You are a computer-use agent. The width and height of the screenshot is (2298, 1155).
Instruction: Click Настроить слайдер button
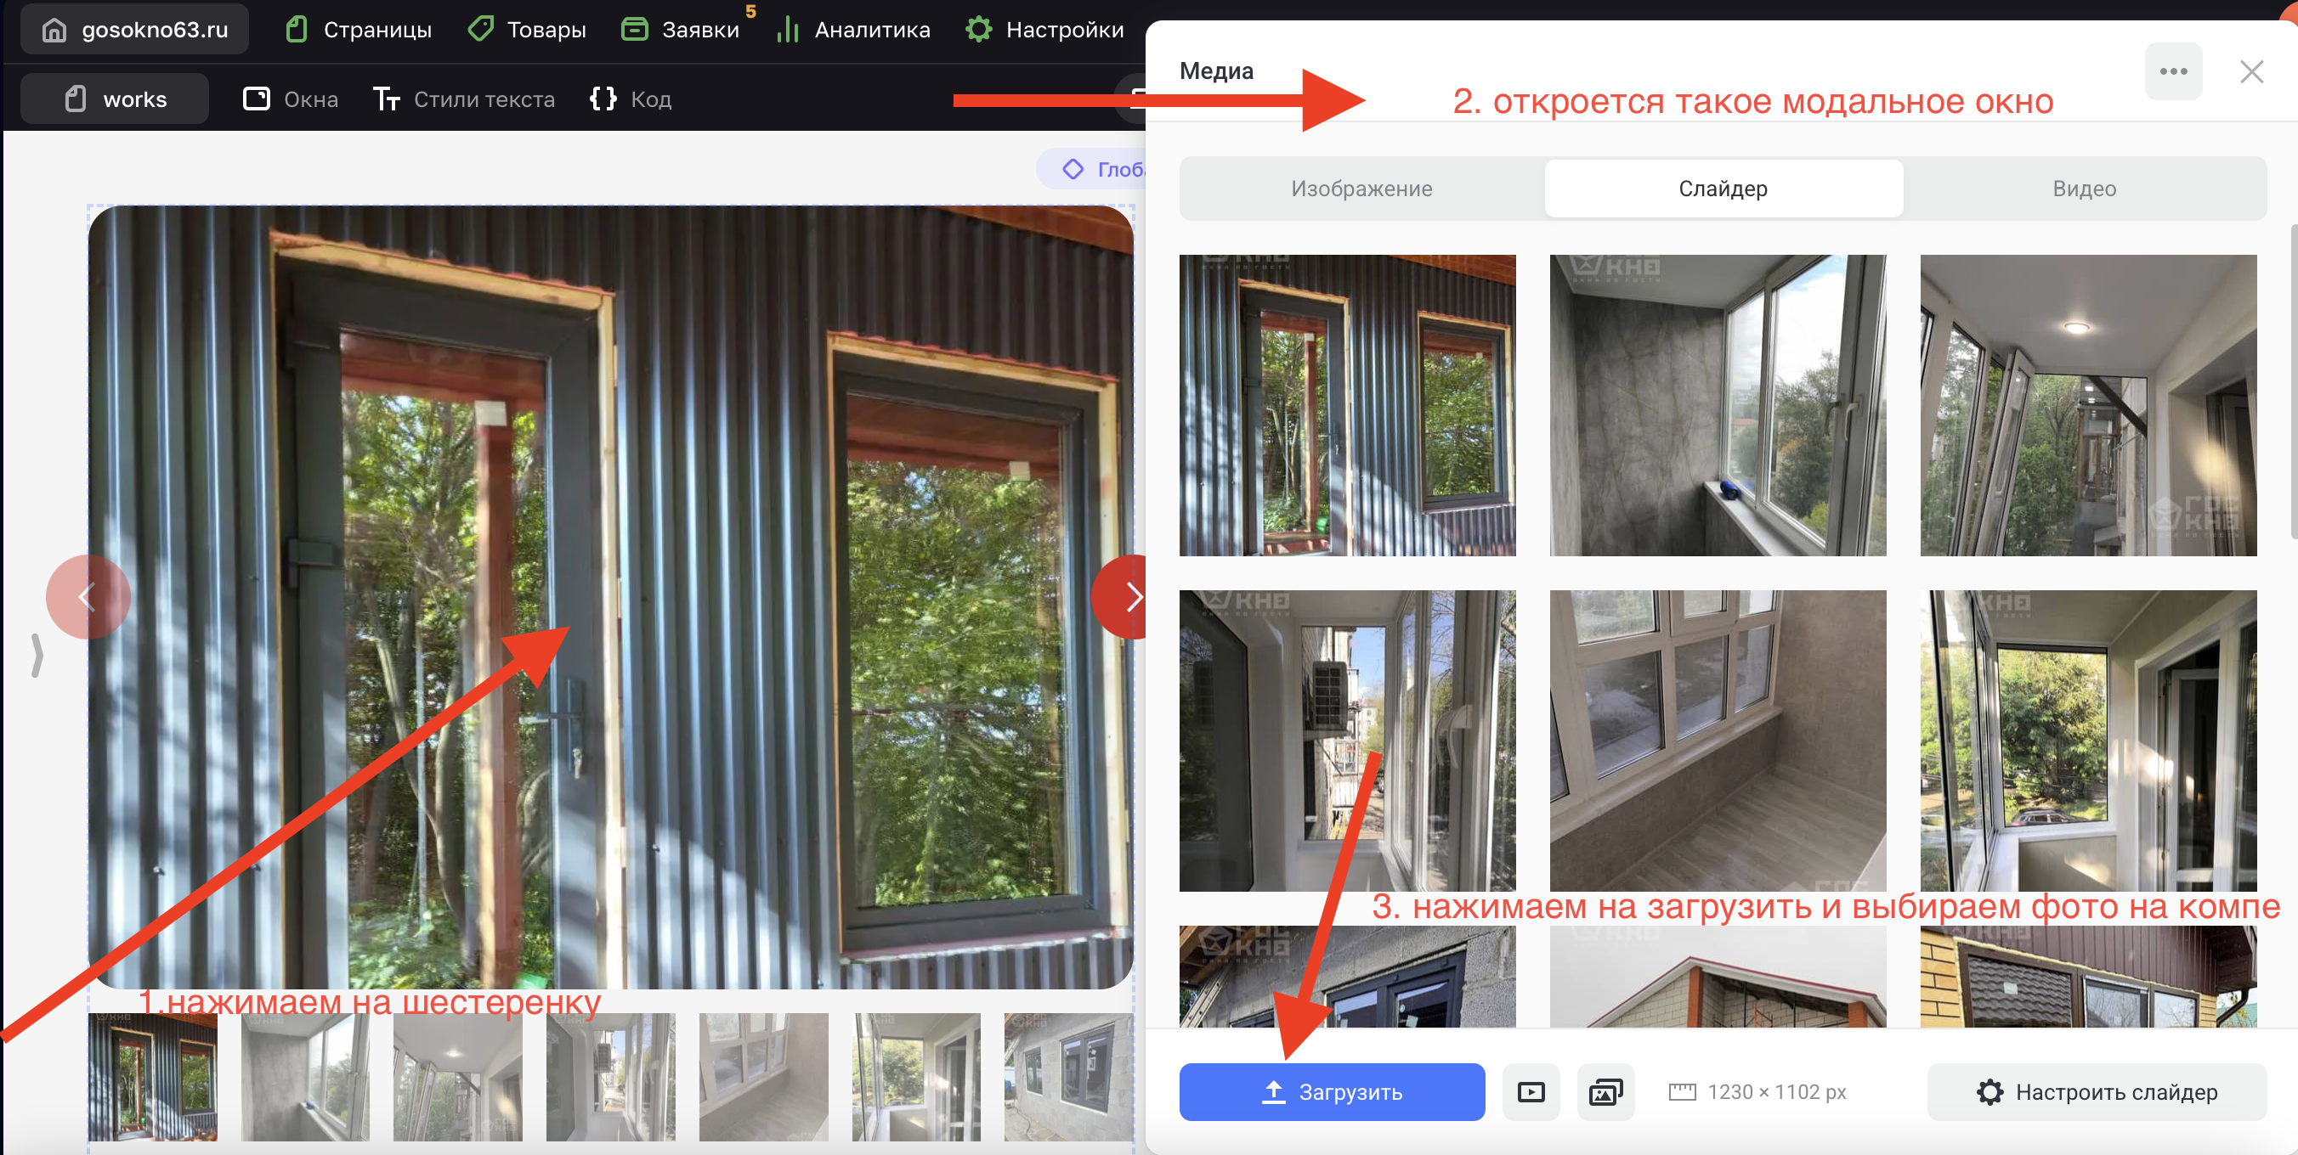pos(2097,1091)
